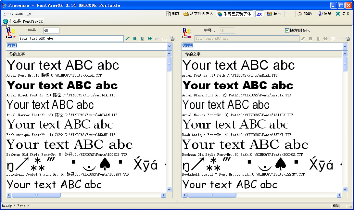Click left horizontal scrollbar thumb
The image size is (354, 210).
click(x=36, y=195)
